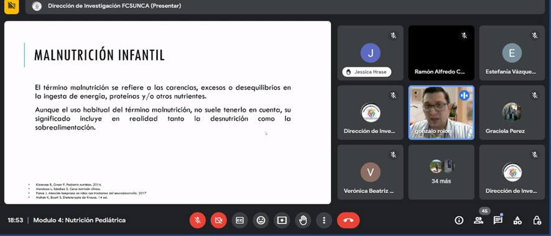Select Graciela Perez participant tile
Screen dimensions: 551x236
[512, 112]
